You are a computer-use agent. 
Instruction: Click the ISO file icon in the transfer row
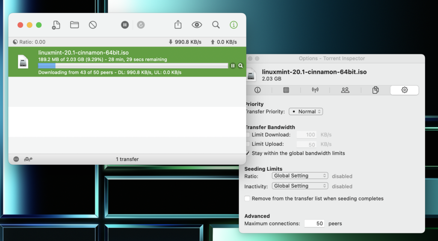tap(23, 62)
